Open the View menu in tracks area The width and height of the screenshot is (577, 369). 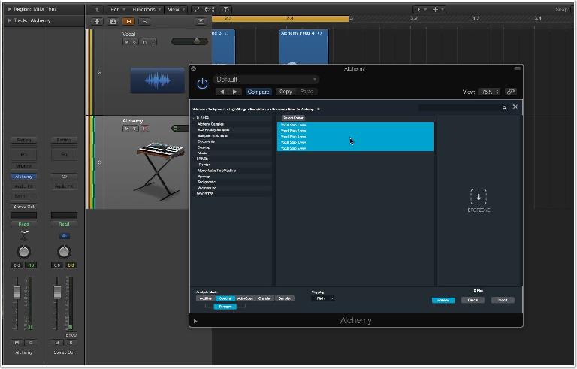pos(176,10)
